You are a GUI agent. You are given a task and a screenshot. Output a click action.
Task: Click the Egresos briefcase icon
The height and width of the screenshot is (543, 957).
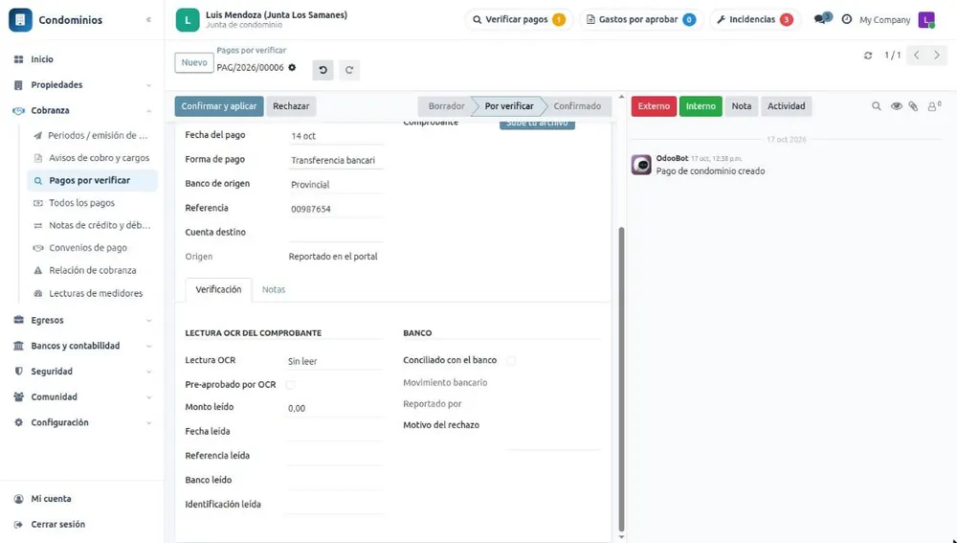(19, 320)
